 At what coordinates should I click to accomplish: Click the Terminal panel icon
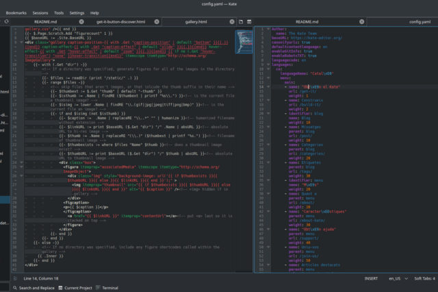click(x=96, y=288)
